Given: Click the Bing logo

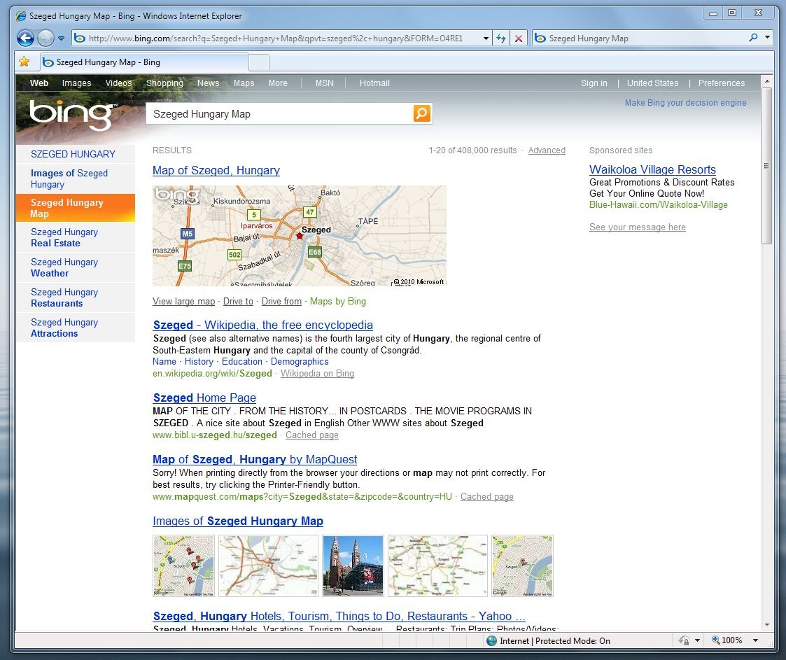Looking at the screenshot, I should [72, 114].
